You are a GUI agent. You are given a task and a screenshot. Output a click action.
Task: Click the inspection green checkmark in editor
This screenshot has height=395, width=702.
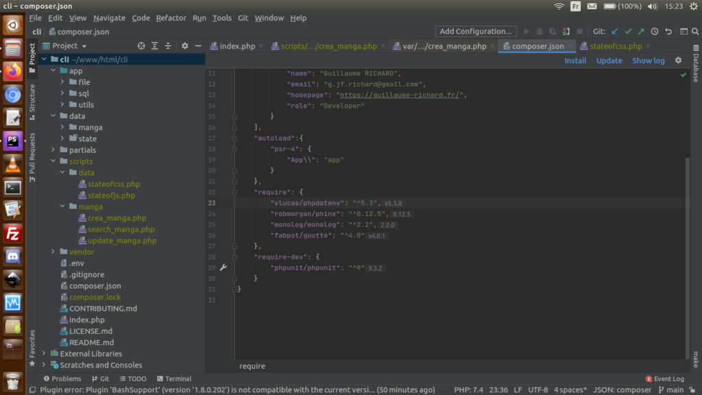coord(683,75)
